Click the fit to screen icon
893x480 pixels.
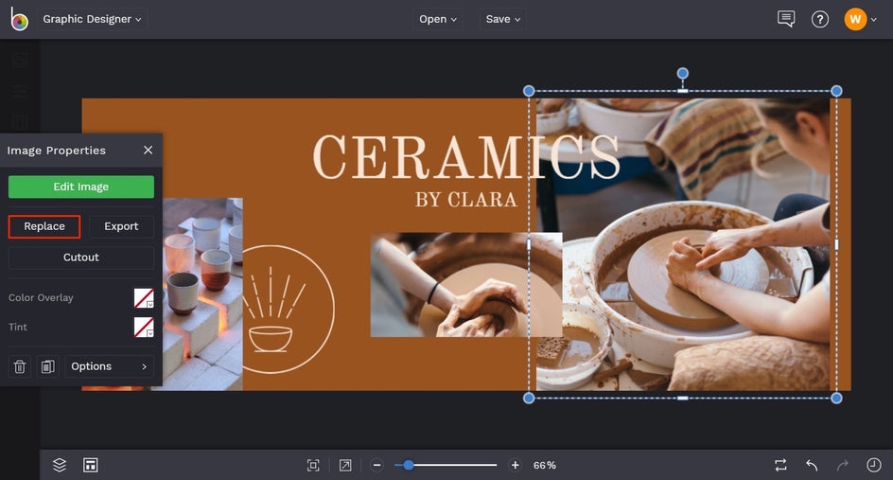click(313, 465)
